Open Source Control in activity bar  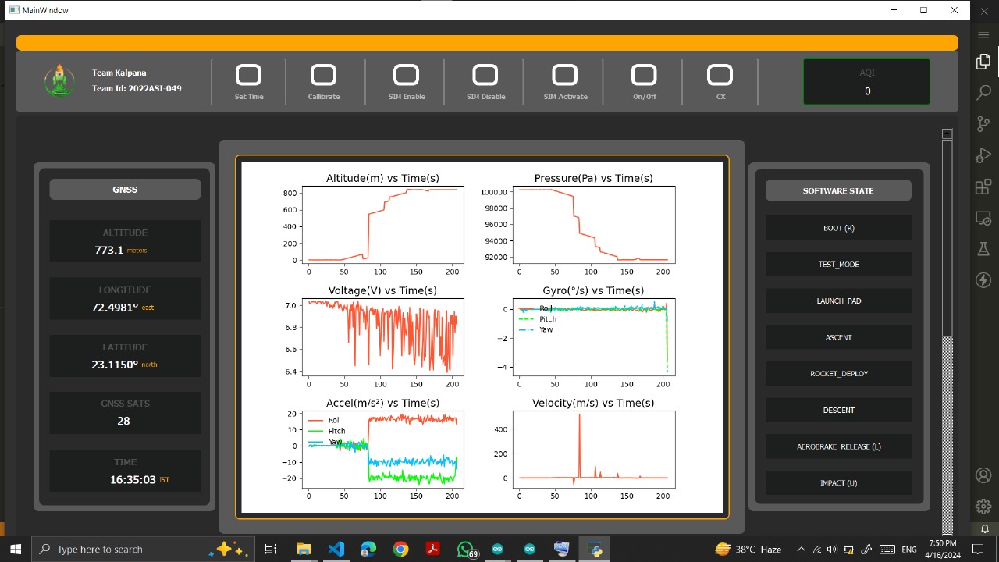pyautogui.click(x=983, y=124)
